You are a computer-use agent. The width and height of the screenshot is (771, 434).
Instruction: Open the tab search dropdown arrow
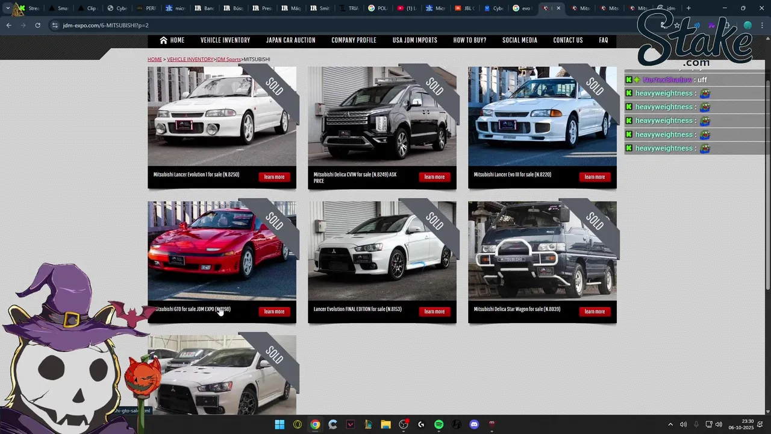[x=8, y=8]
